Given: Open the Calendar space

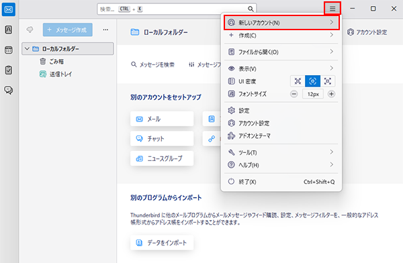Looking at the screenshot, I should [9, 50].
